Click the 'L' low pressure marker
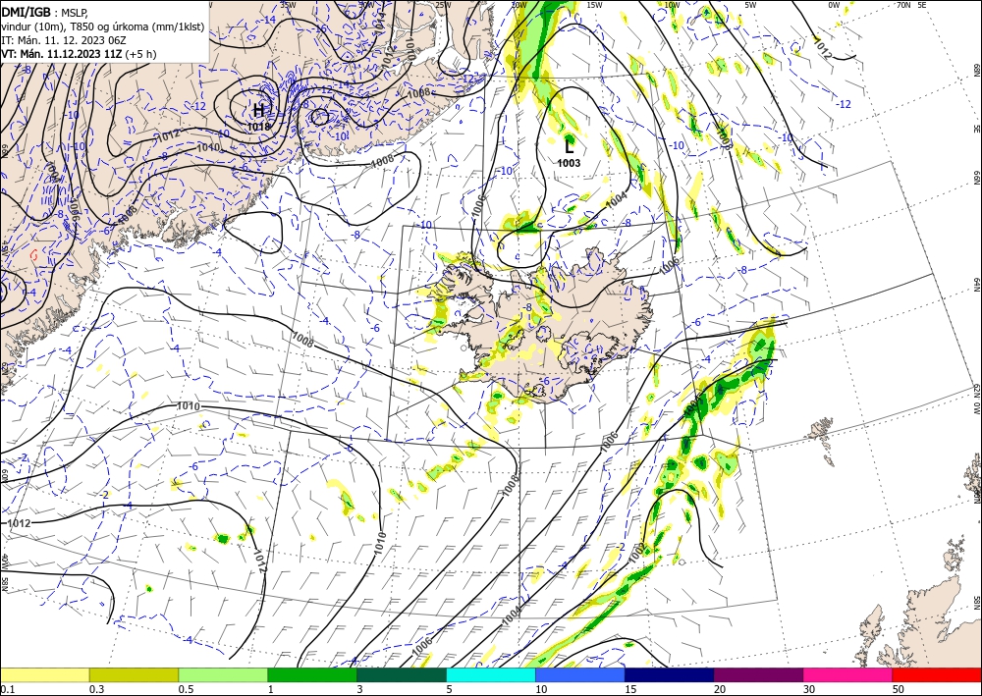 [x=569, y=147]
